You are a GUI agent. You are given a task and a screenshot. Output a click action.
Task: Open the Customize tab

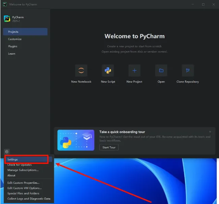[25, 39]
